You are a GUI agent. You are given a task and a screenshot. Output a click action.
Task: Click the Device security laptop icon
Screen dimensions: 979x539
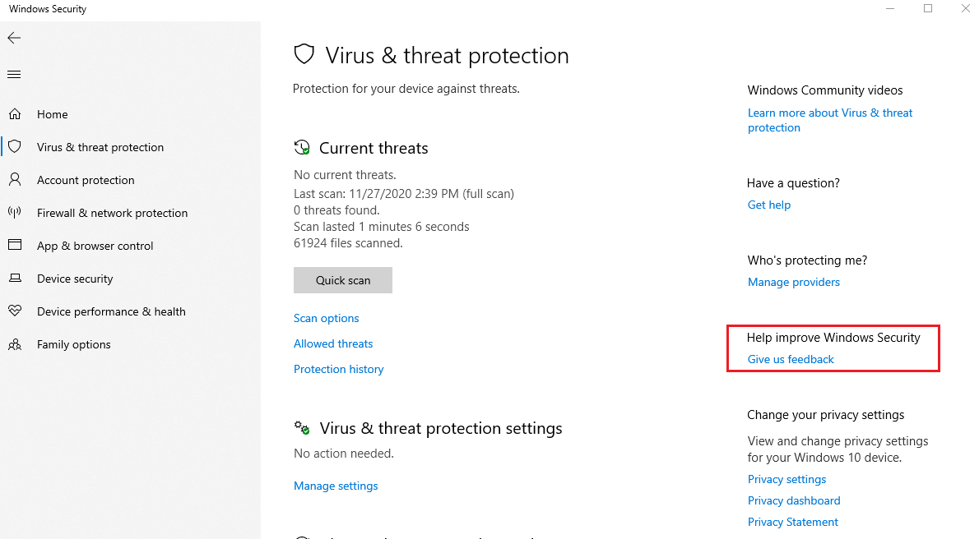click(x=14, y=279)
